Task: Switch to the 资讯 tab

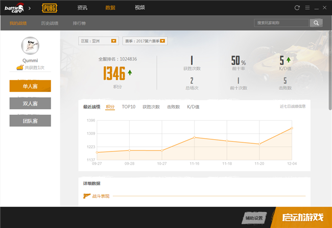Action: click(x=82, y=8)
